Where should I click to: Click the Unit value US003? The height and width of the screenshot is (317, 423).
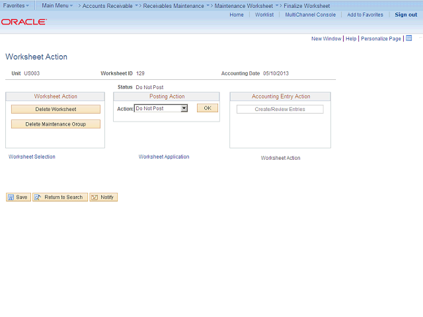[x=32, y=73]
